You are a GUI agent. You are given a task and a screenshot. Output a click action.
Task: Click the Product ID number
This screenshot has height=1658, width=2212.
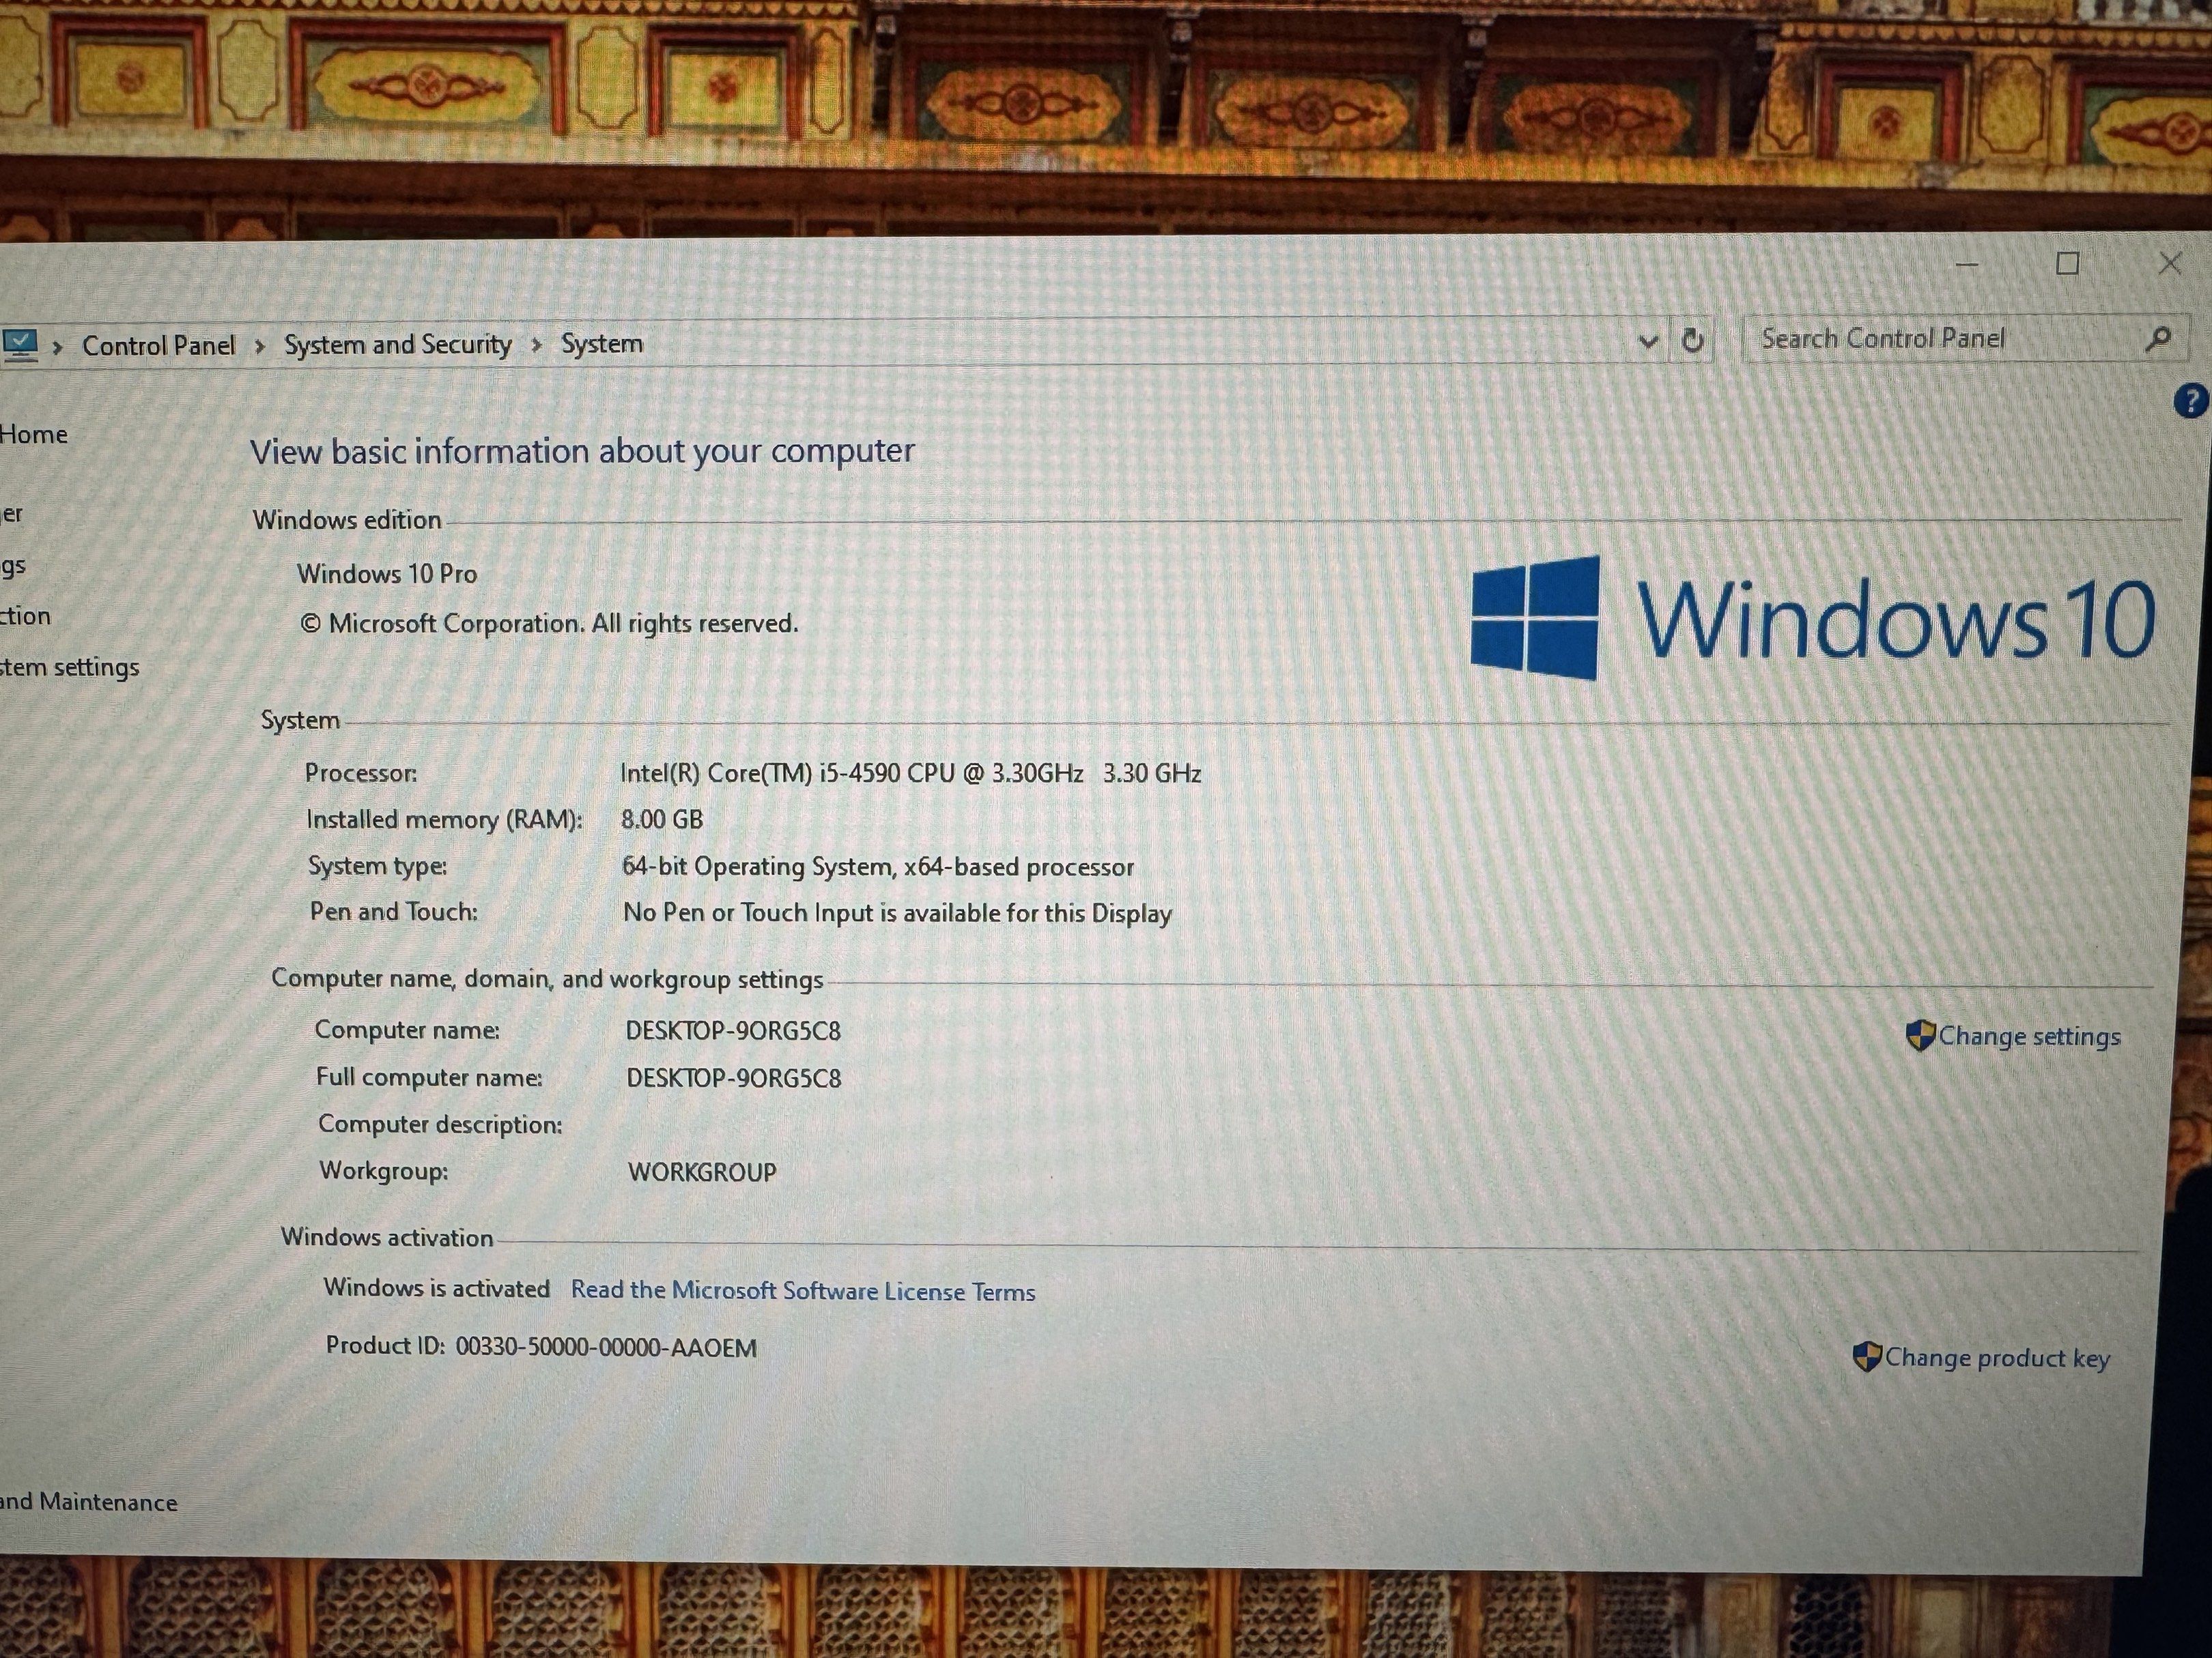pos(606,1347)
